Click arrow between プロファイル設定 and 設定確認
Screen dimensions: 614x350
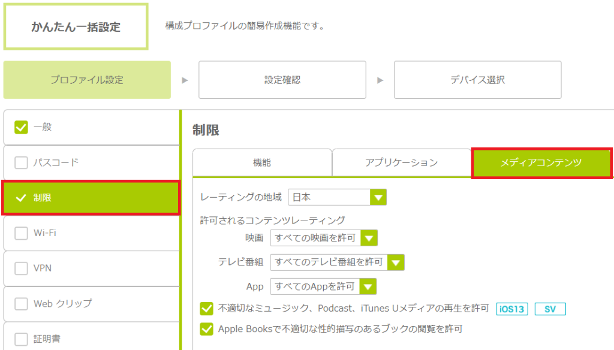pyautogui.click(x=185, y=80)
